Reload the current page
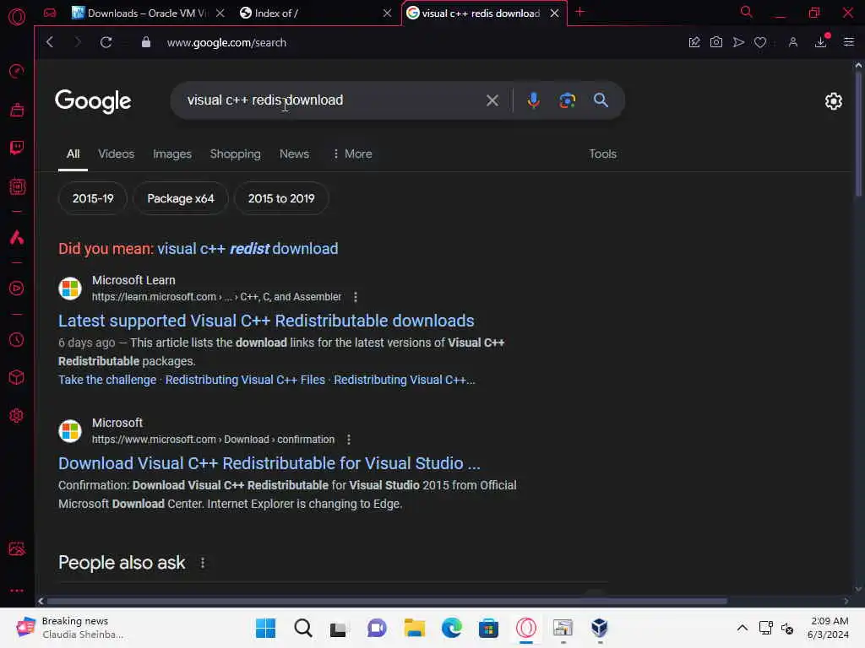The image size is (865, 648). click(106, 42)
